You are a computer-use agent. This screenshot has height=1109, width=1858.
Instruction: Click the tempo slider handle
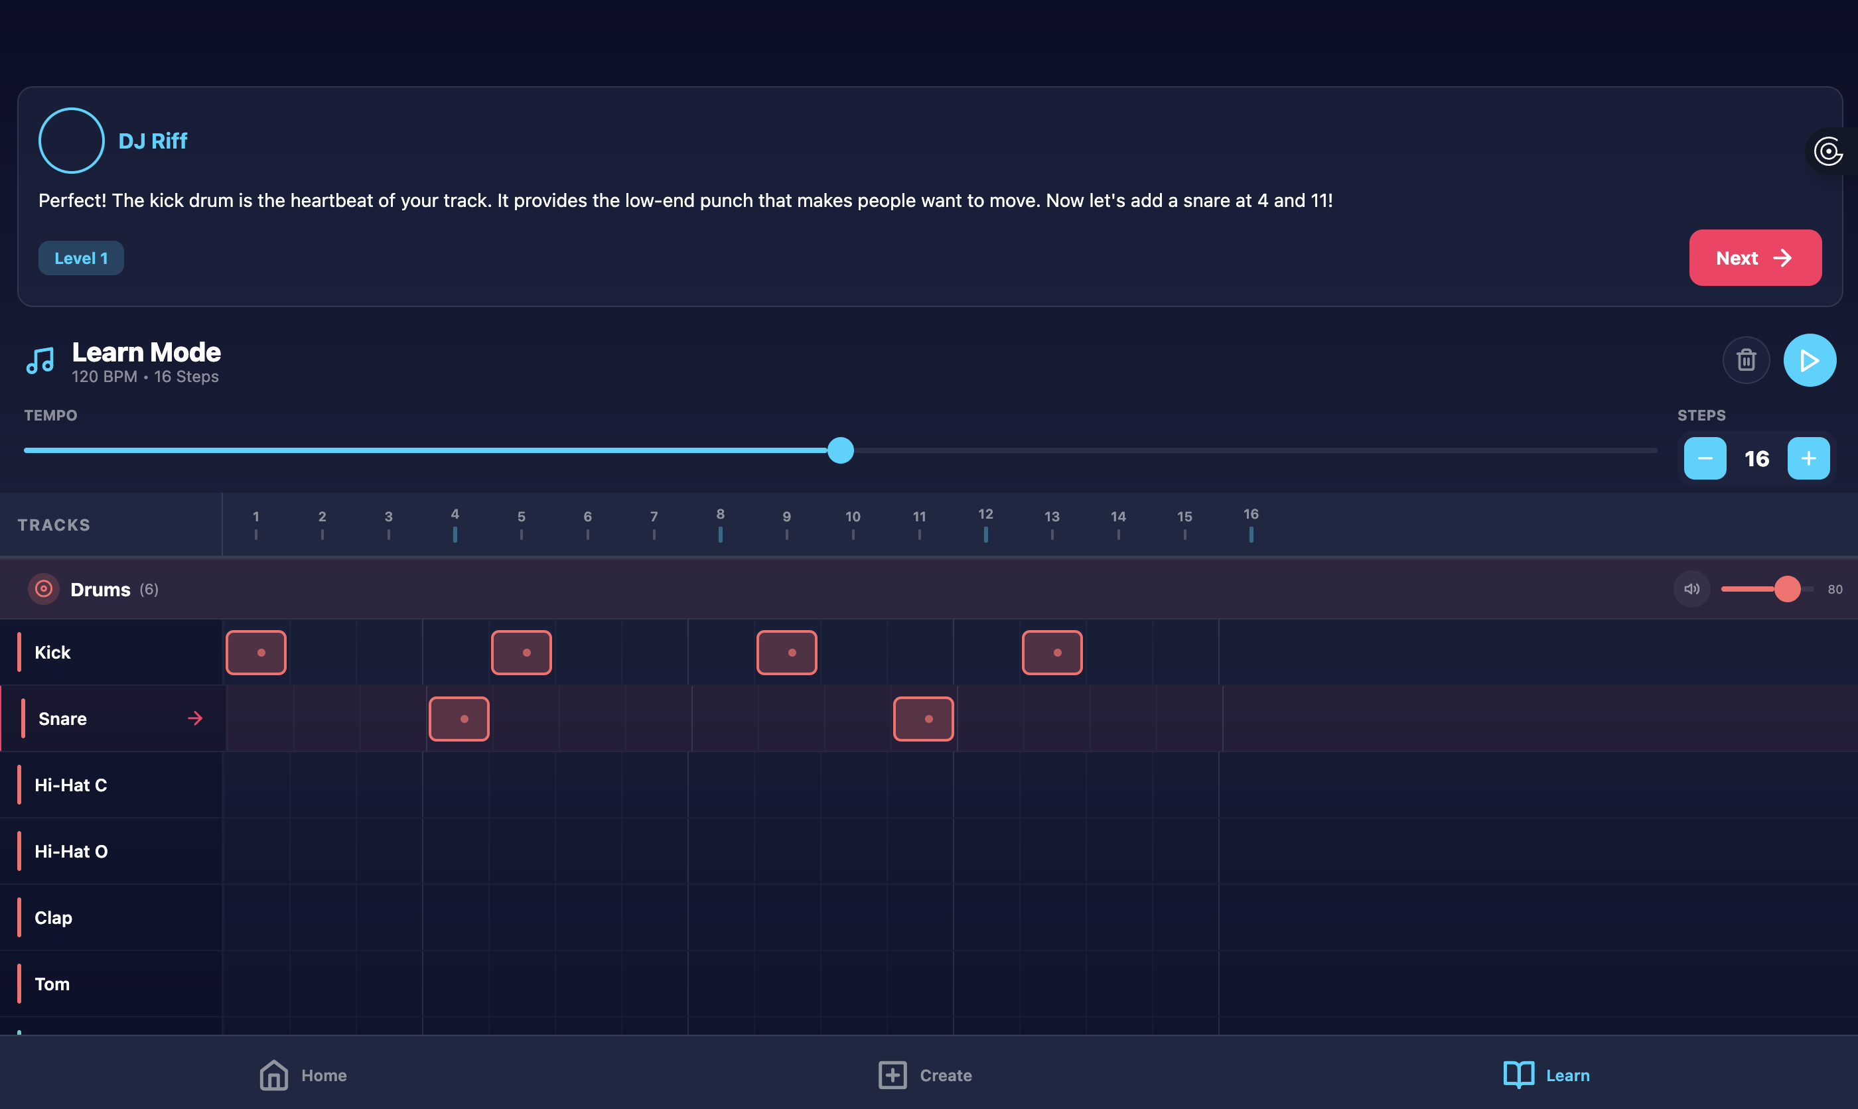tap(840, 450)
